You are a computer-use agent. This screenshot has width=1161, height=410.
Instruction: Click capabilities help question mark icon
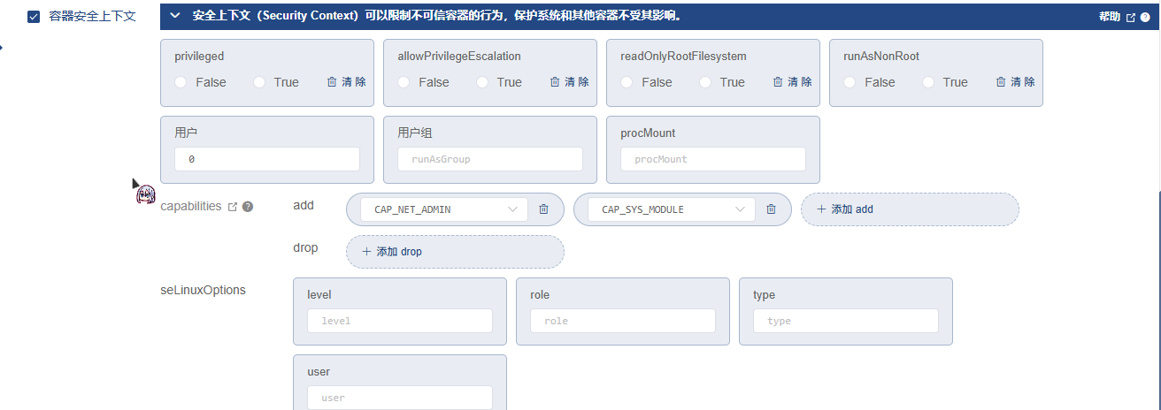pyautogui.click(x=248, y=207)
